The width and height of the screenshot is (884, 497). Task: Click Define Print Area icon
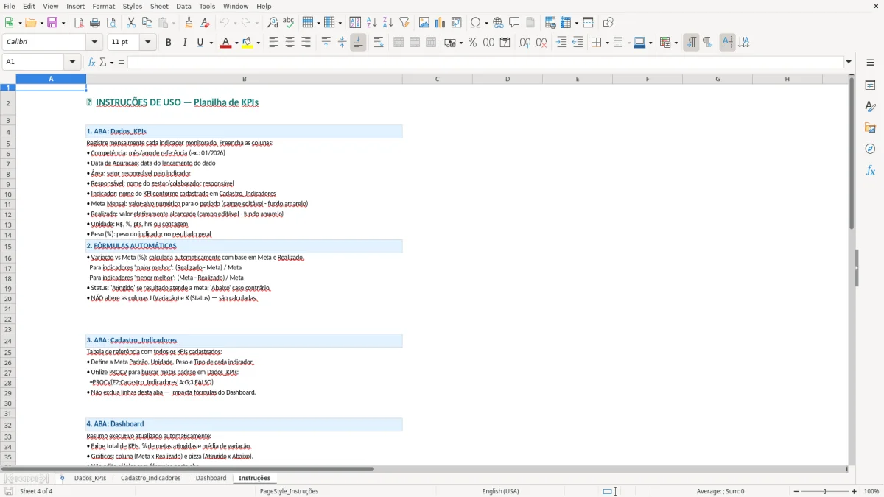[550, 23]
